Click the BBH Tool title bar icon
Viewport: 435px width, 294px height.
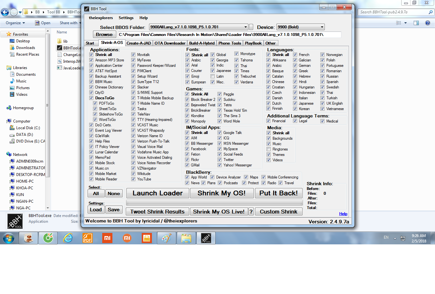[x=87, y=9]
